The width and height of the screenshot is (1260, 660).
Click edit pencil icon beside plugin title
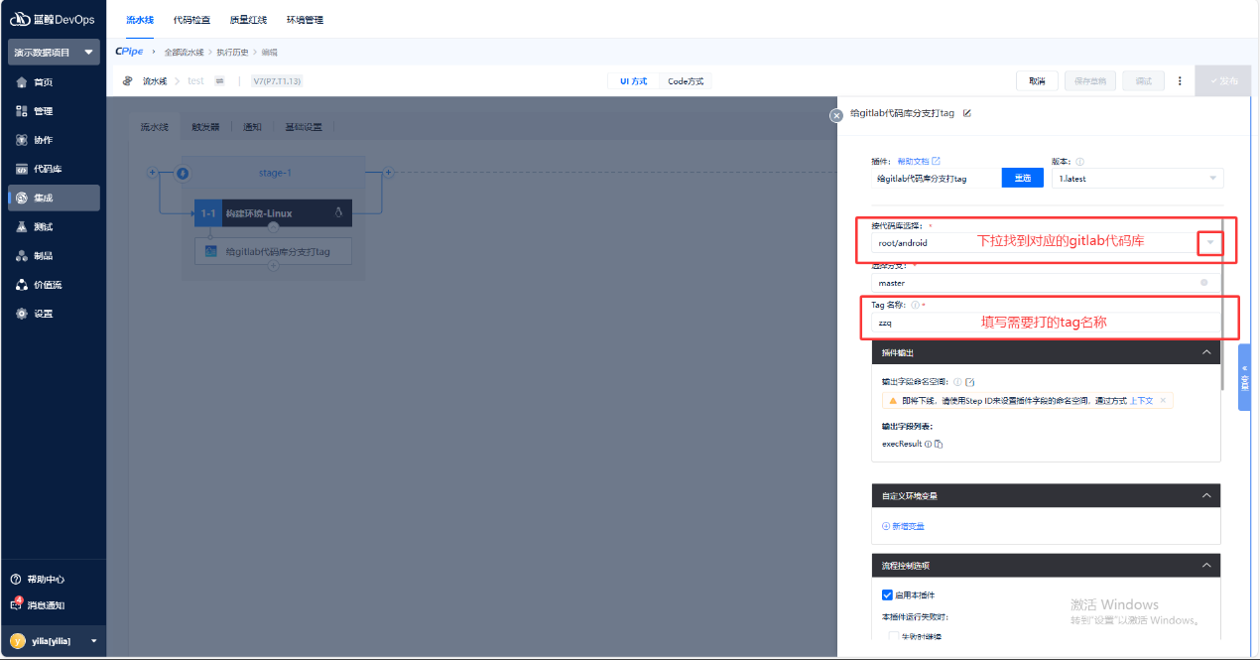(x=967, y=113)
